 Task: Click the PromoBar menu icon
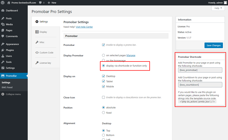(x=3, y=76)
